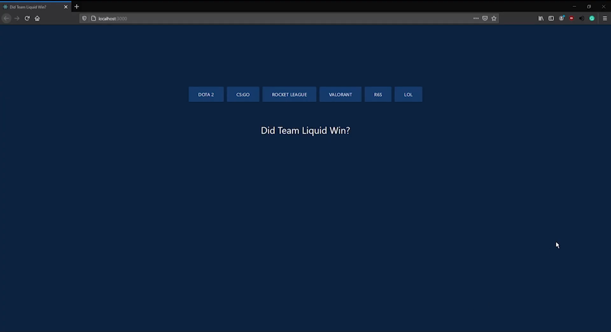
Task: Click the speaker extension icon
Action: (x=582, y=18)
